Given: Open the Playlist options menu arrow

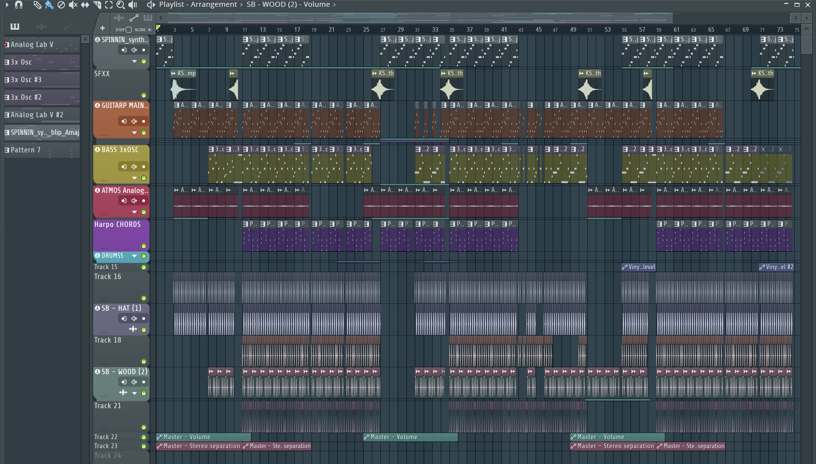Looking at the screenshot, I should click(7, 5).
